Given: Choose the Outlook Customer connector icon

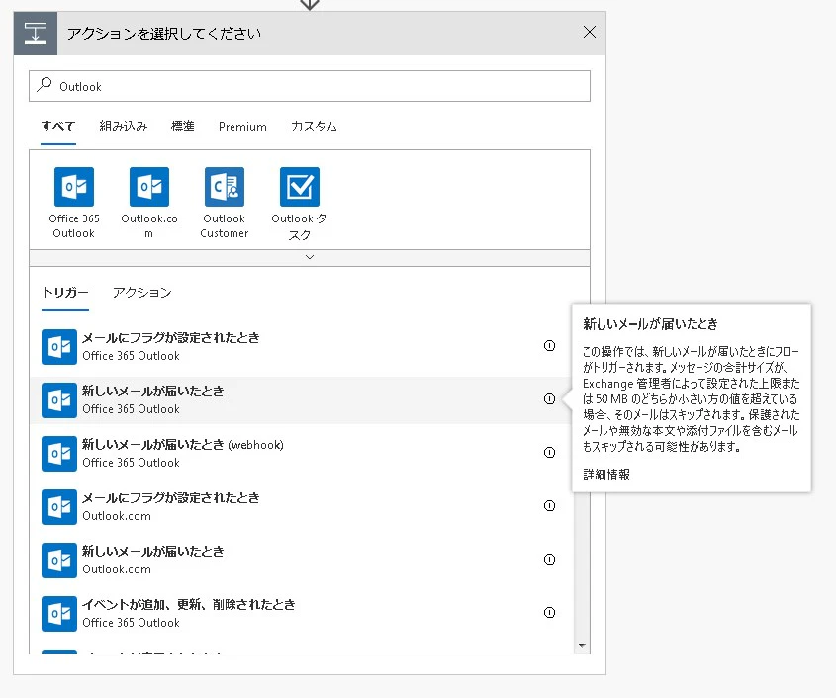Looking at the screenshot, I should coord(225,187).
